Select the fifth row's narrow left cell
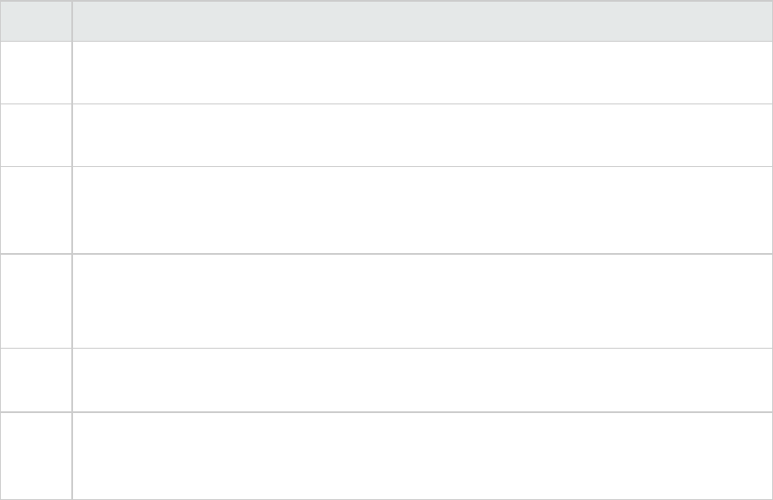This screenshot has height=500, width=773. click(x=36, y=380)
